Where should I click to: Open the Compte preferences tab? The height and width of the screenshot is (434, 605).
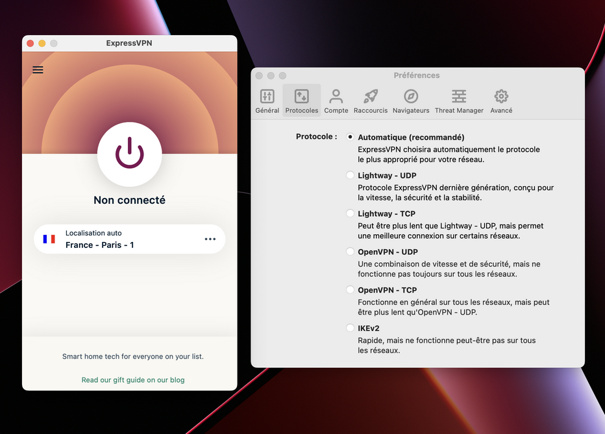(336, 101)
